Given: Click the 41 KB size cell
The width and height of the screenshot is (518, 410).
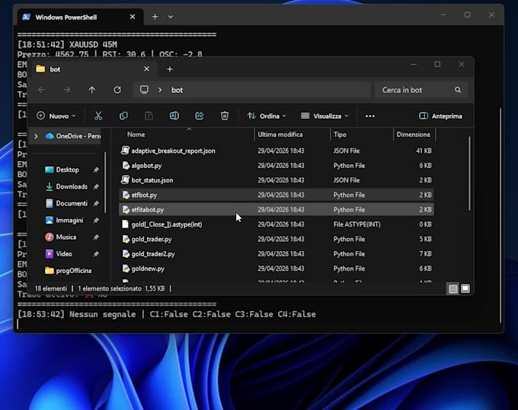Looking at the screenshot, I should [424, 151].
